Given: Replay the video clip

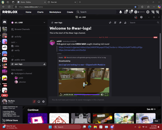Looking at the screenshot, I should coord(61,95).
